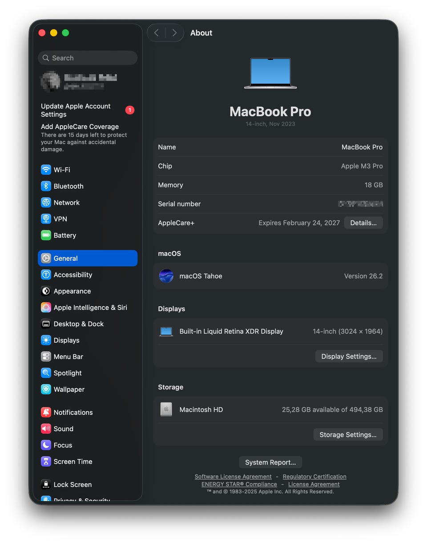427x543 pixels.
Task: Click the Spotlight magnifier icon
Action: (46, 373)
